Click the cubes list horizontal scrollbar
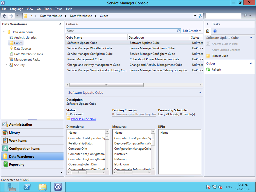This screenshot has height=192, width=256. [106, 85]
